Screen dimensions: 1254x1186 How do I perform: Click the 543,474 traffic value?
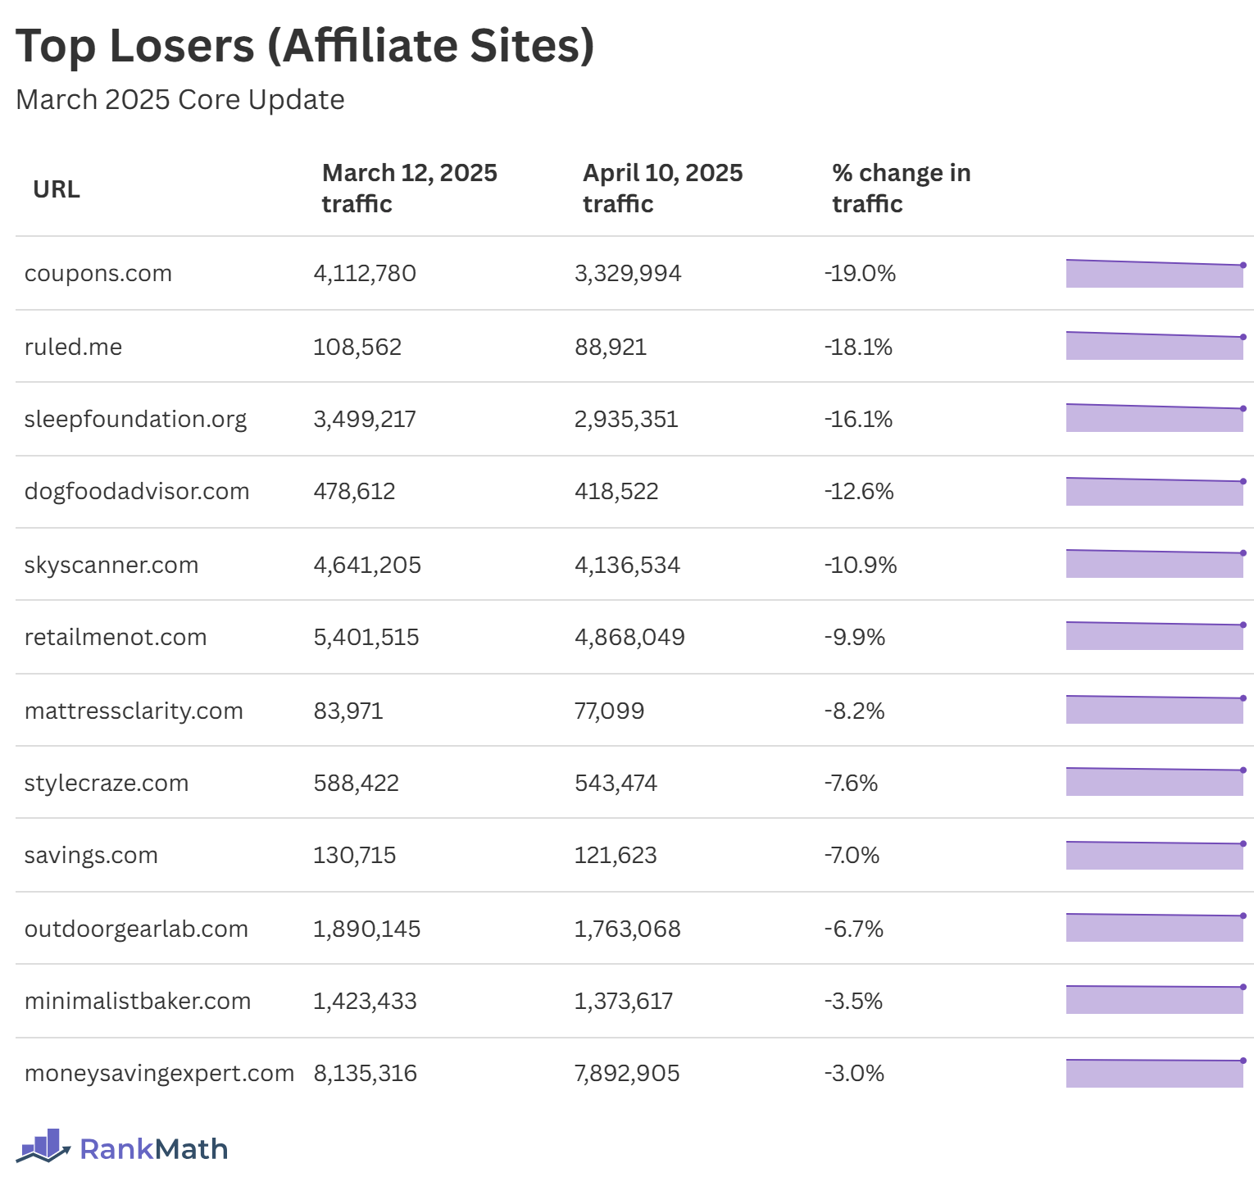point(616,784)
